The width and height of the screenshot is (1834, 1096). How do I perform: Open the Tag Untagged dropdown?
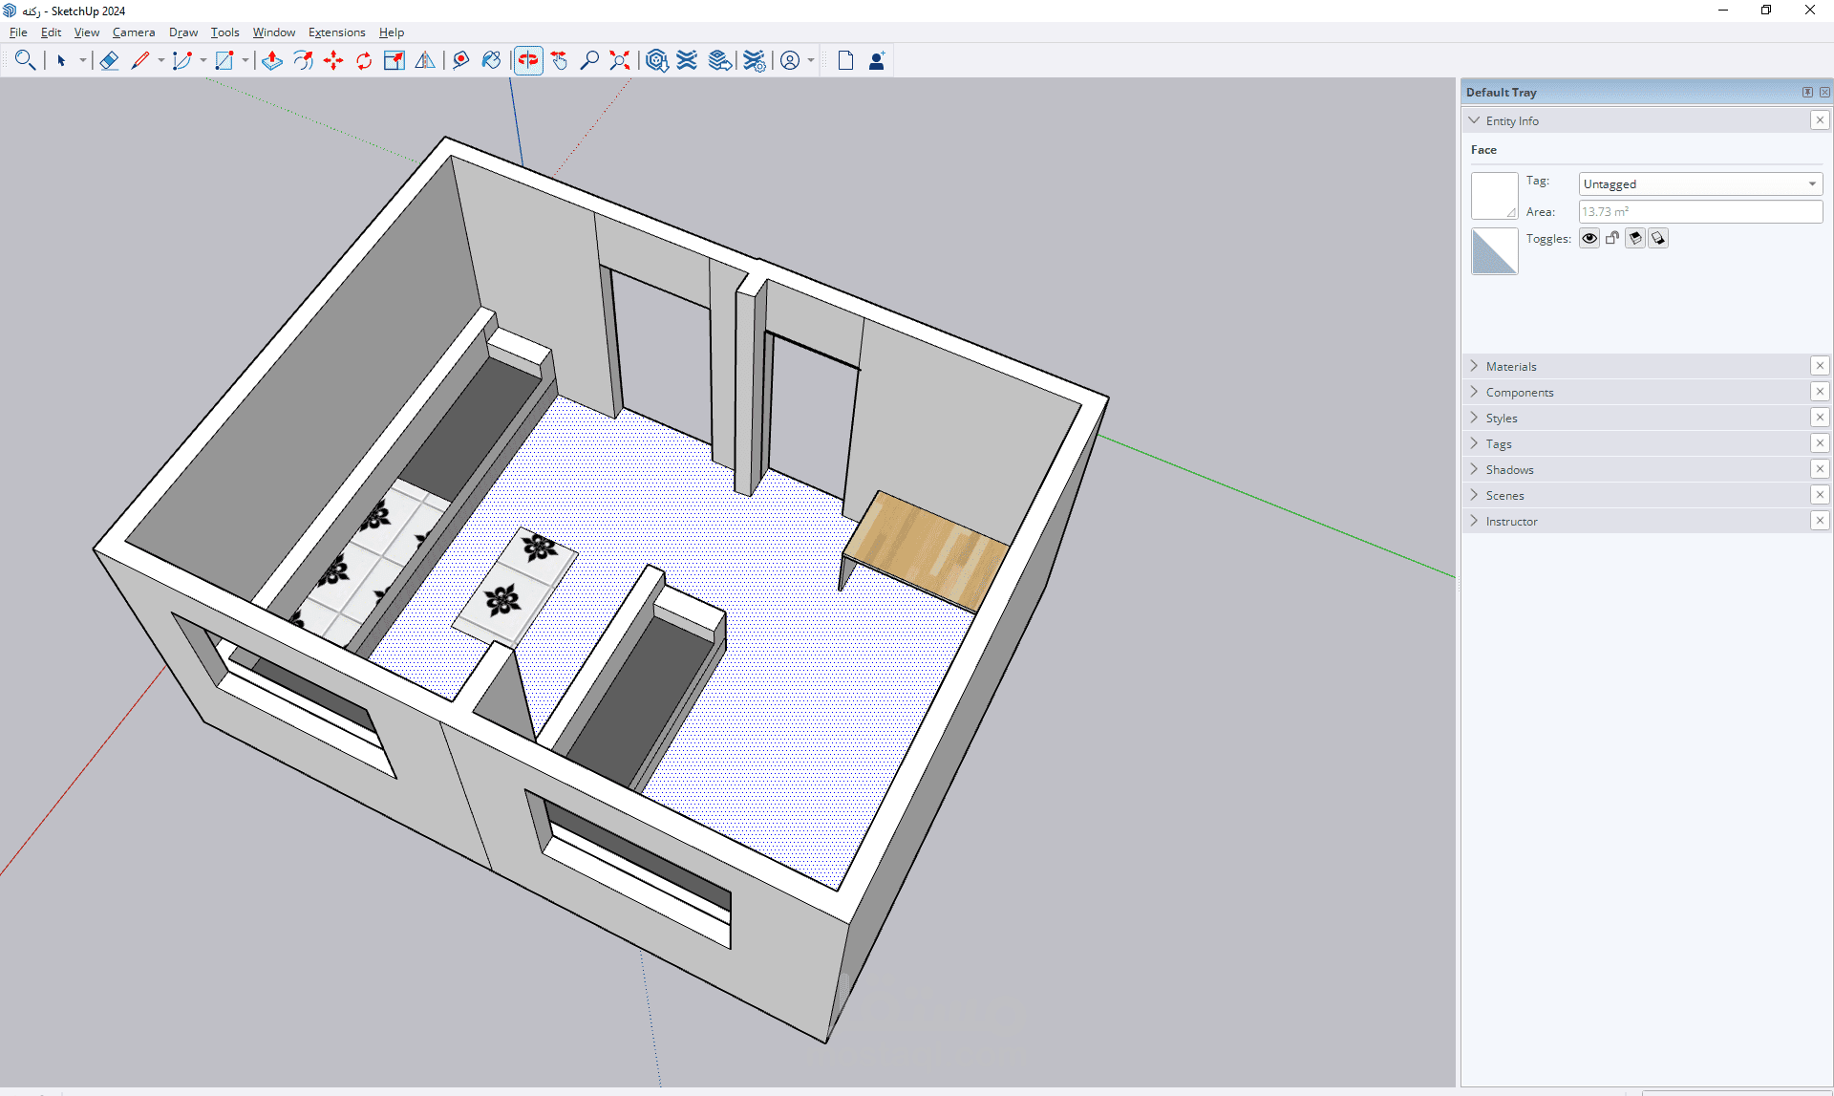pyautogui.click(x=1700, y=184)
